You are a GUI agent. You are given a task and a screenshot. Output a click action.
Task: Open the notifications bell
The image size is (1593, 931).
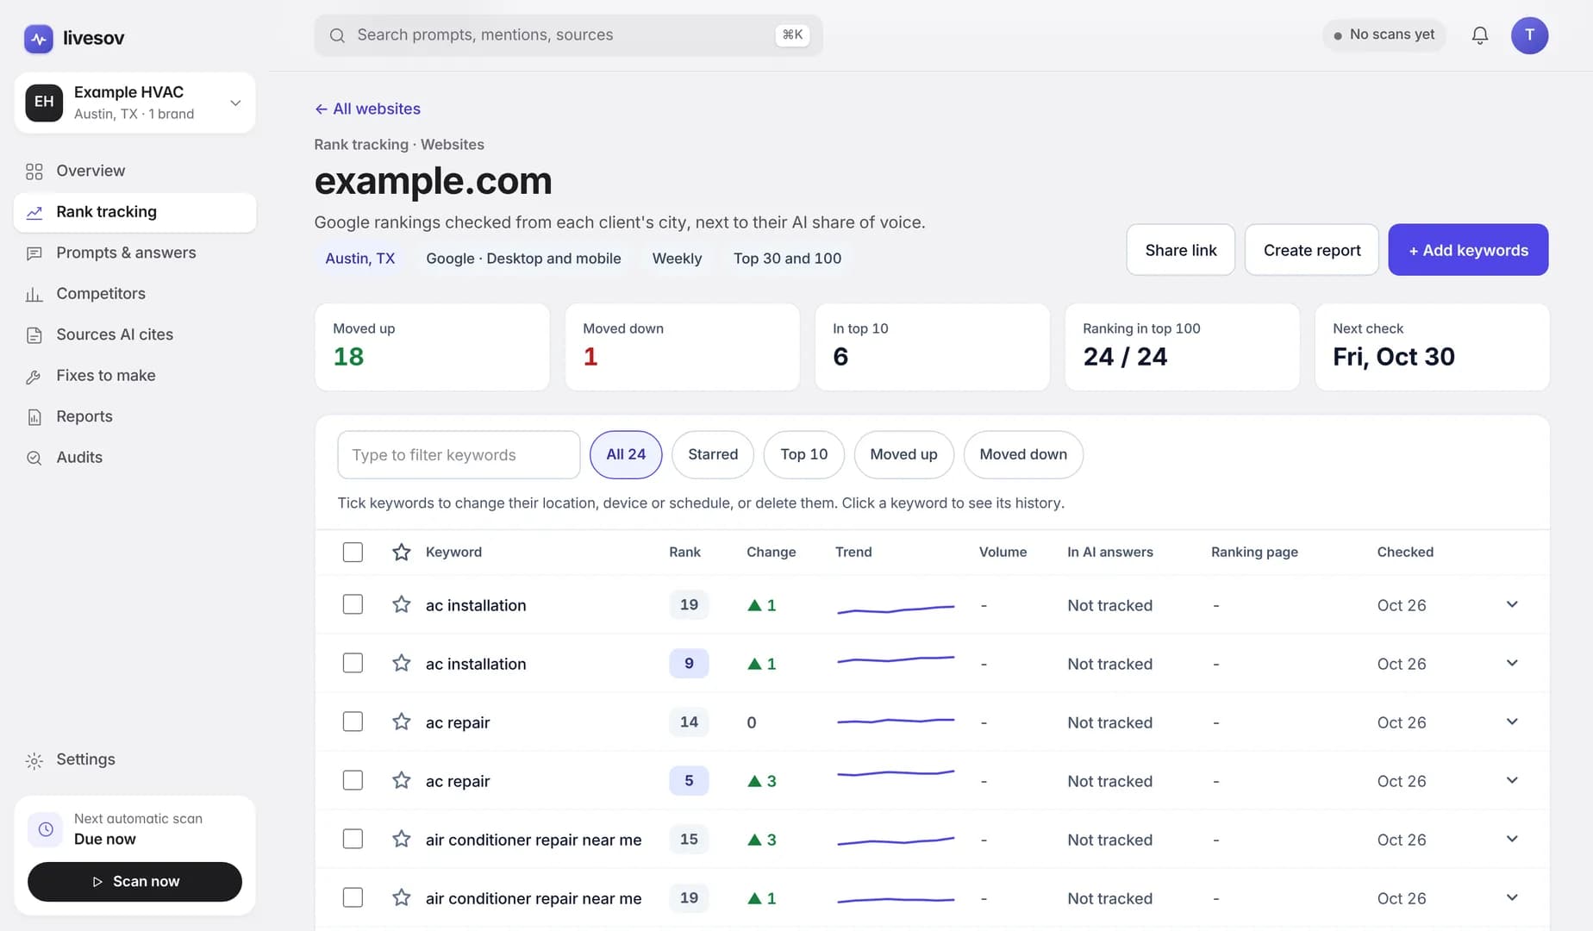click(1480, 35)
